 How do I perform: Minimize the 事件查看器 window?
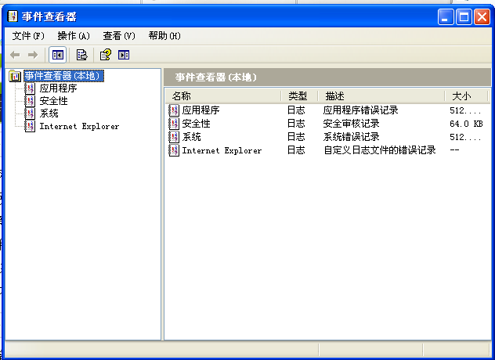446,16
